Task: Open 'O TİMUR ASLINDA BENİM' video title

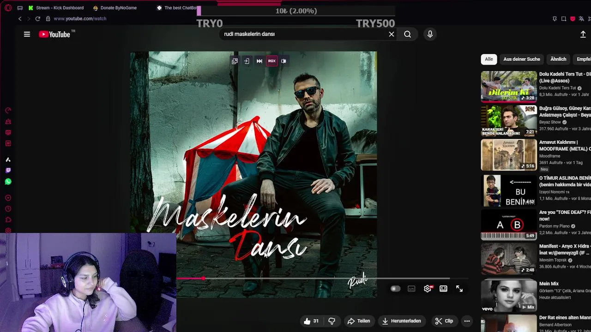Action: (565, 181)
